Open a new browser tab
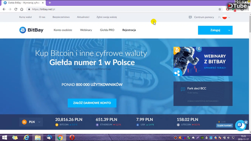 [x=50, y=3]
